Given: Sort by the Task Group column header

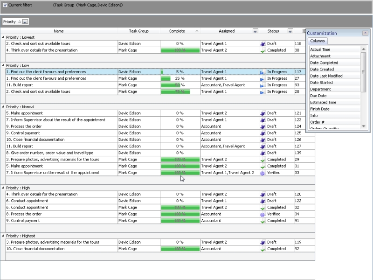Looking at the screenshot, I should pos(138,31).
